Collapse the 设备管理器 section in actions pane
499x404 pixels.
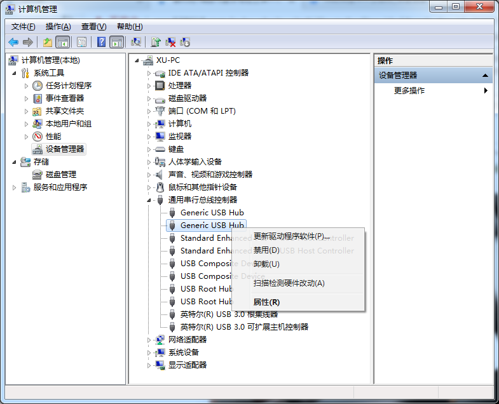coord(485,76)
